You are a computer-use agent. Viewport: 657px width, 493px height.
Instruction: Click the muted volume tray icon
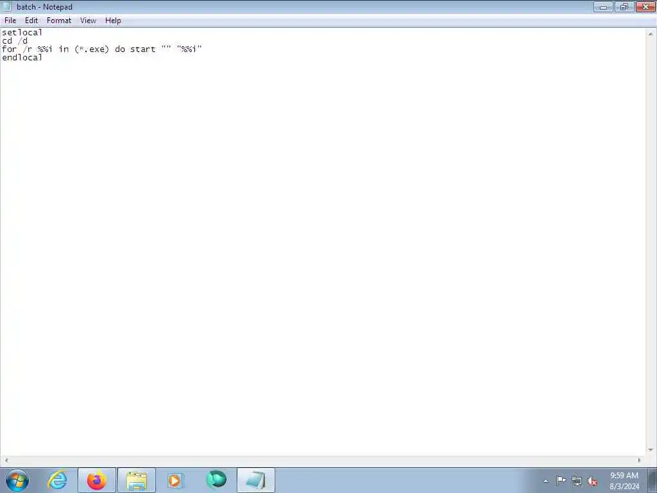coord(592,481)
